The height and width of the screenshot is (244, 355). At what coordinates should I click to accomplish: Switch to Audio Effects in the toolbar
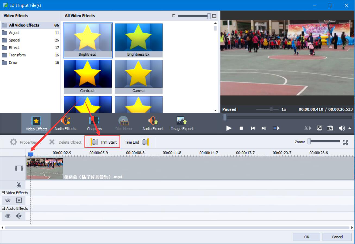[65, 123]
